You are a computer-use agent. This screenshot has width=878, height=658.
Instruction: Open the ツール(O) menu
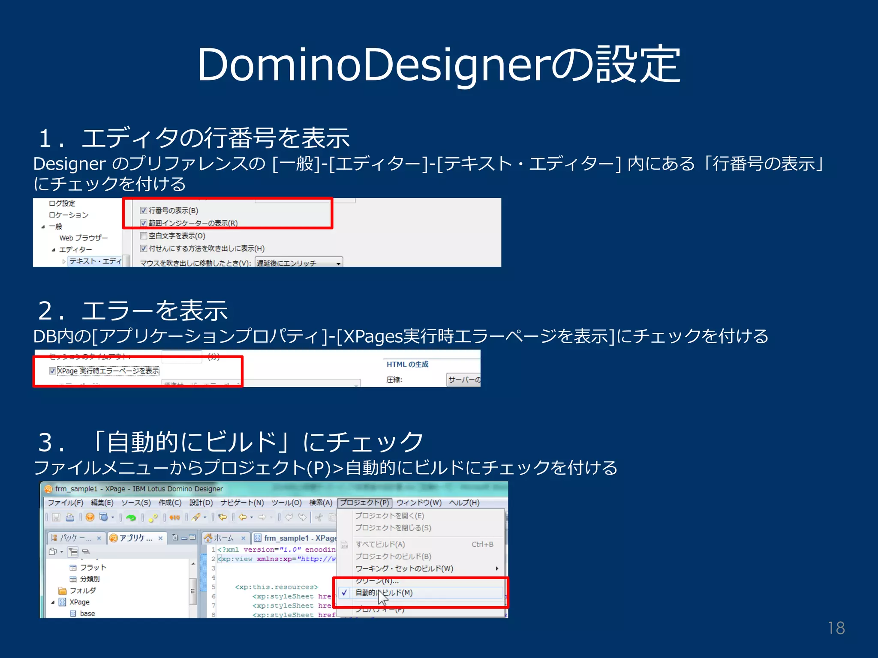coord(286,502)
